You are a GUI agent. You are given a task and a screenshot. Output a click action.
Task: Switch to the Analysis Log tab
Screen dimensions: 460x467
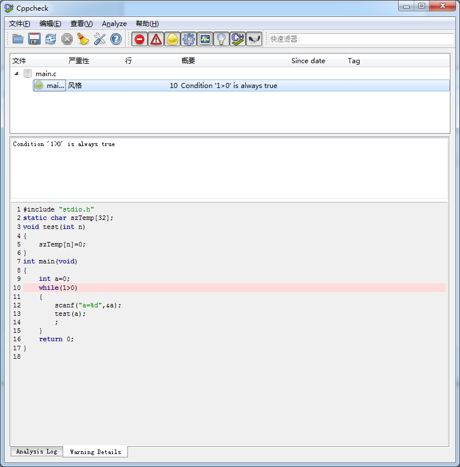click(x=37, y=451)
